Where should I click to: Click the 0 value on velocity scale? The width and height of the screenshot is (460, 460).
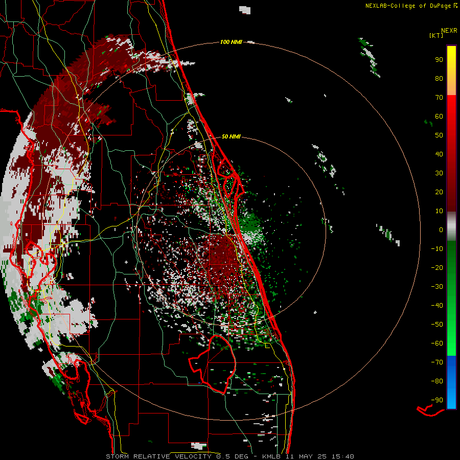pyautogui.click(x=441, y=229)
